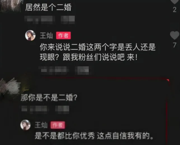Tap the blurred timestamp under 跟我粉丝们说说吧

(54, 70)
